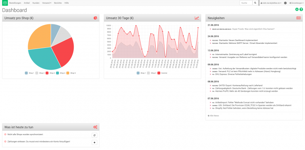Synchronize shops with the refresh button
The width and height of the screenshot is (305, 150).
tap(94, 135)
